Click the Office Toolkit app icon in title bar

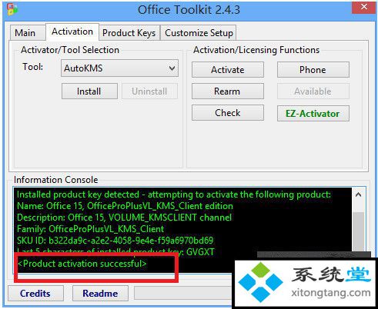tap(12, 9)
